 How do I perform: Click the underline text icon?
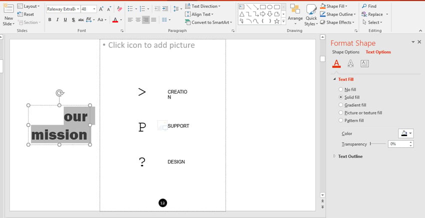click(65, 20)
